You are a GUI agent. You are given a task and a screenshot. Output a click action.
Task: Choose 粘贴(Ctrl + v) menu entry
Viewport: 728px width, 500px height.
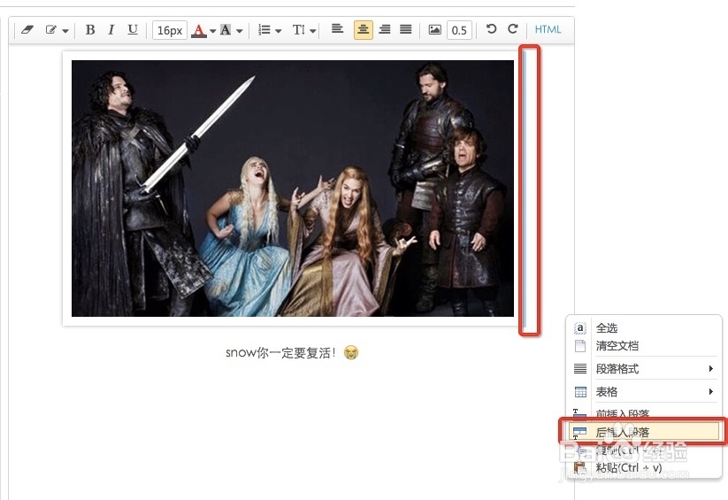(643, 467)
